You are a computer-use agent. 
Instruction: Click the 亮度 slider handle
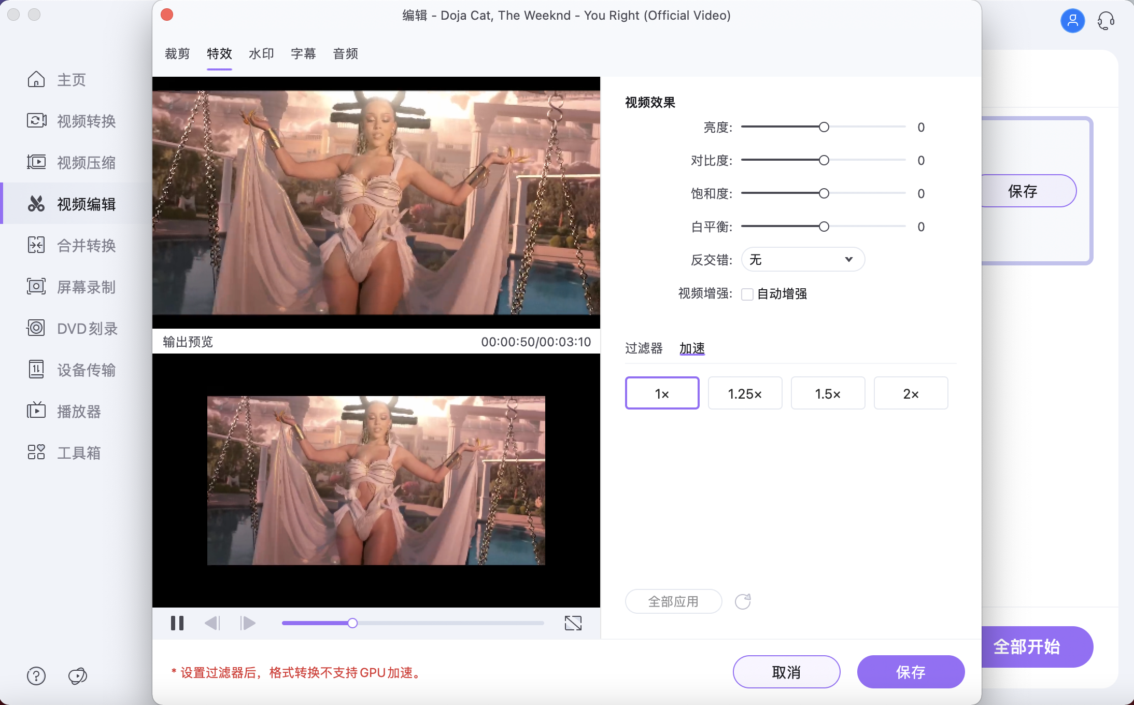(824, 127)
